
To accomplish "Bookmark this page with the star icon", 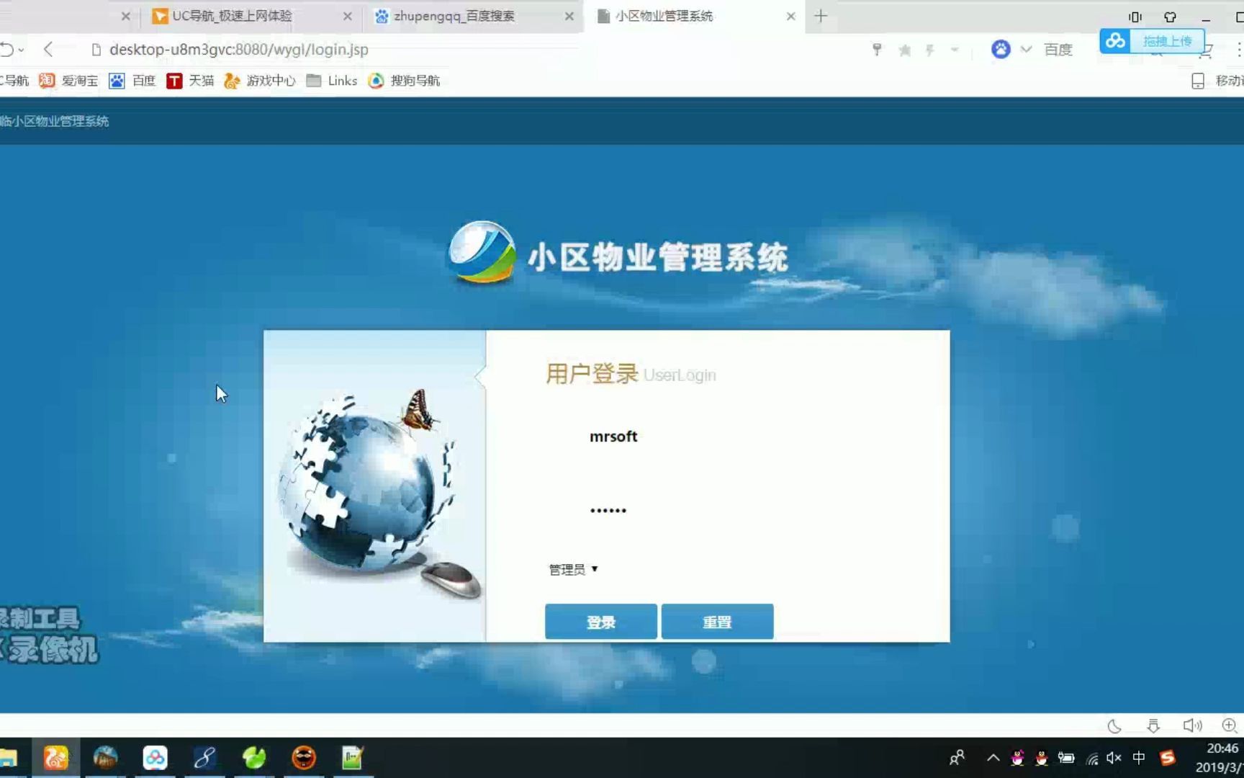I will pyautogui.click(x=904, y=50).
